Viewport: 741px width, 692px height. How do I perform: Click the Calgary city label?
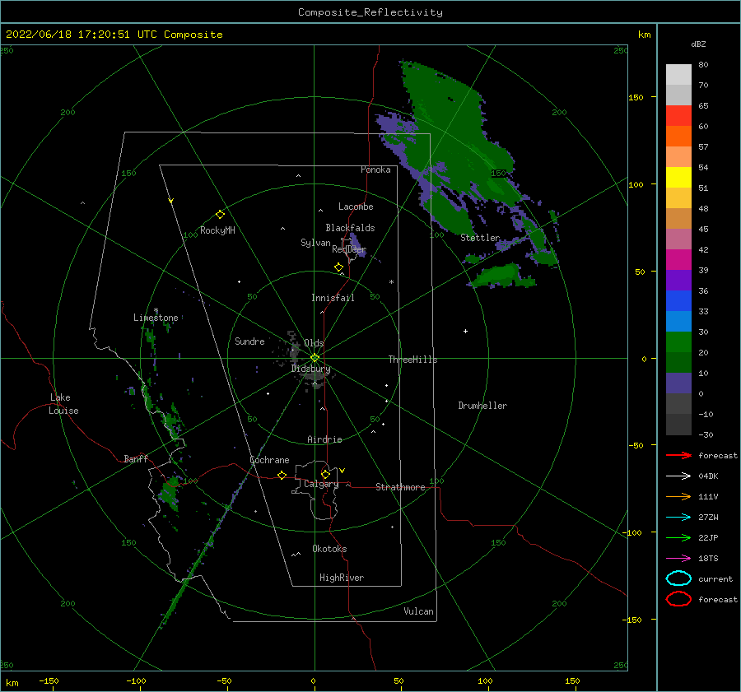[321, 484]
